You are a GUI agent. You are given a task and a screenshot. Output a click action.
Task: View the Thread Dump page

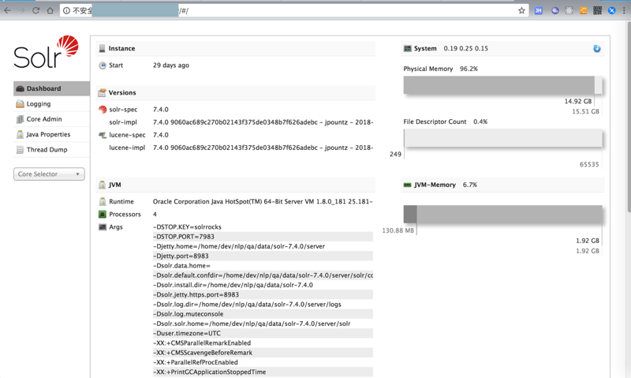coord(51,150)
